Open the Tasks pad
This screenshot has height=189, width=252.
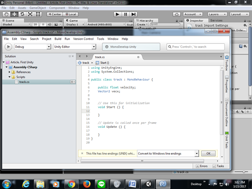click(x=218, y=166)
